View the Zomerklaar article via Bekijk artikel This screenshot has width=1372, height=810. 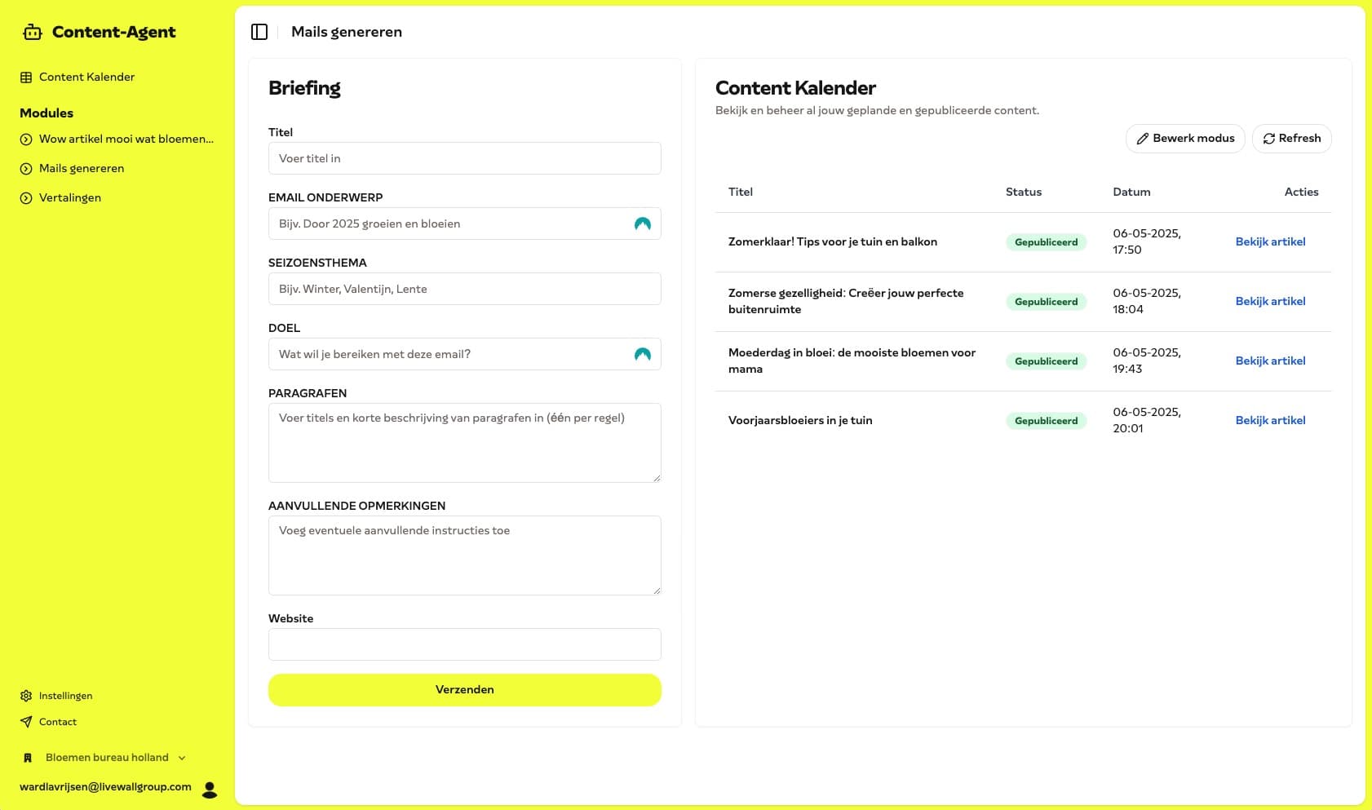tap(1270, 241)
